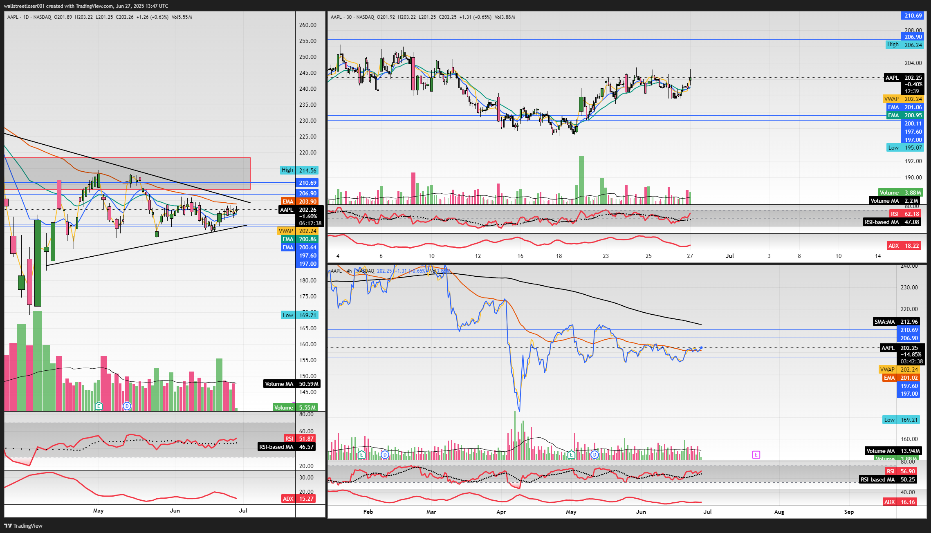Click VWAP 202.24 label on 4h chart
931x533 pixels.
coord(900,370)
